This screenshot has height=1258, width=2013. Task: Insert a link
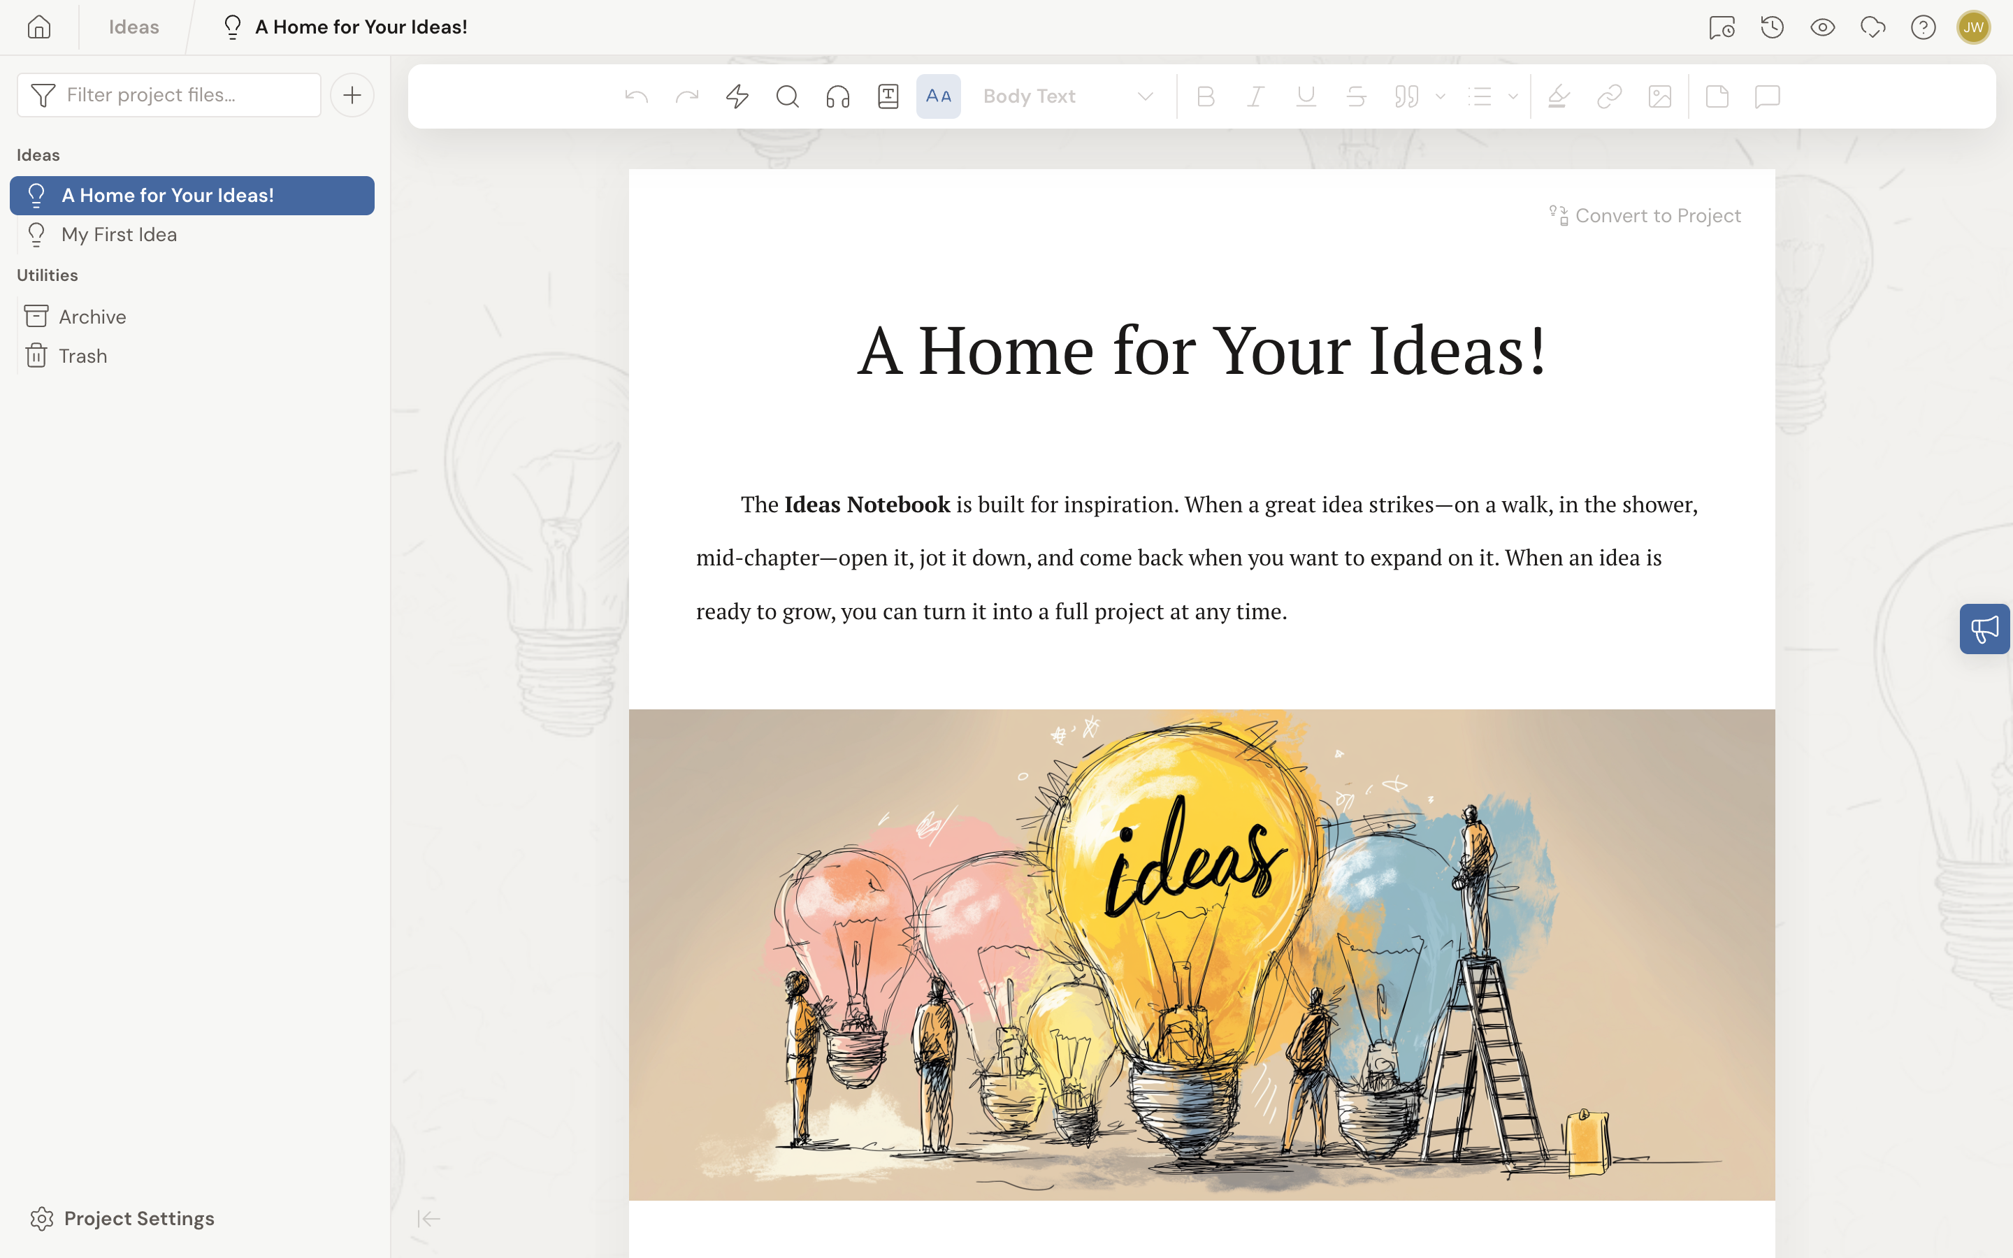coord(1610,96)
